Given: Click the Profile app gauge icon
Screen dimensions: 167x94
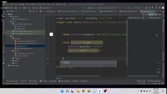Looking at the screenshot, I should [136, 8].
